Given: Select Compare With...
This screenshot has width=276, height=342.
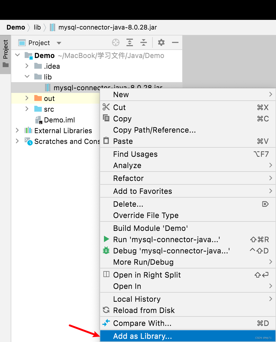Looking at the screenshot, I should (188, 323).
